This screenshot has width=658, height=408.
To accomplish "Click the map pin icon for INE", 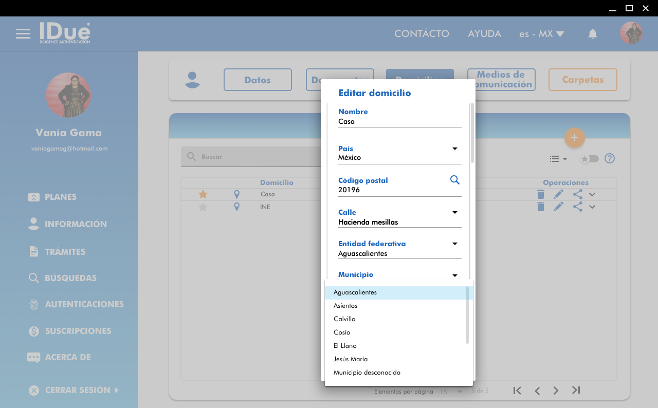I will pos(236,207).
